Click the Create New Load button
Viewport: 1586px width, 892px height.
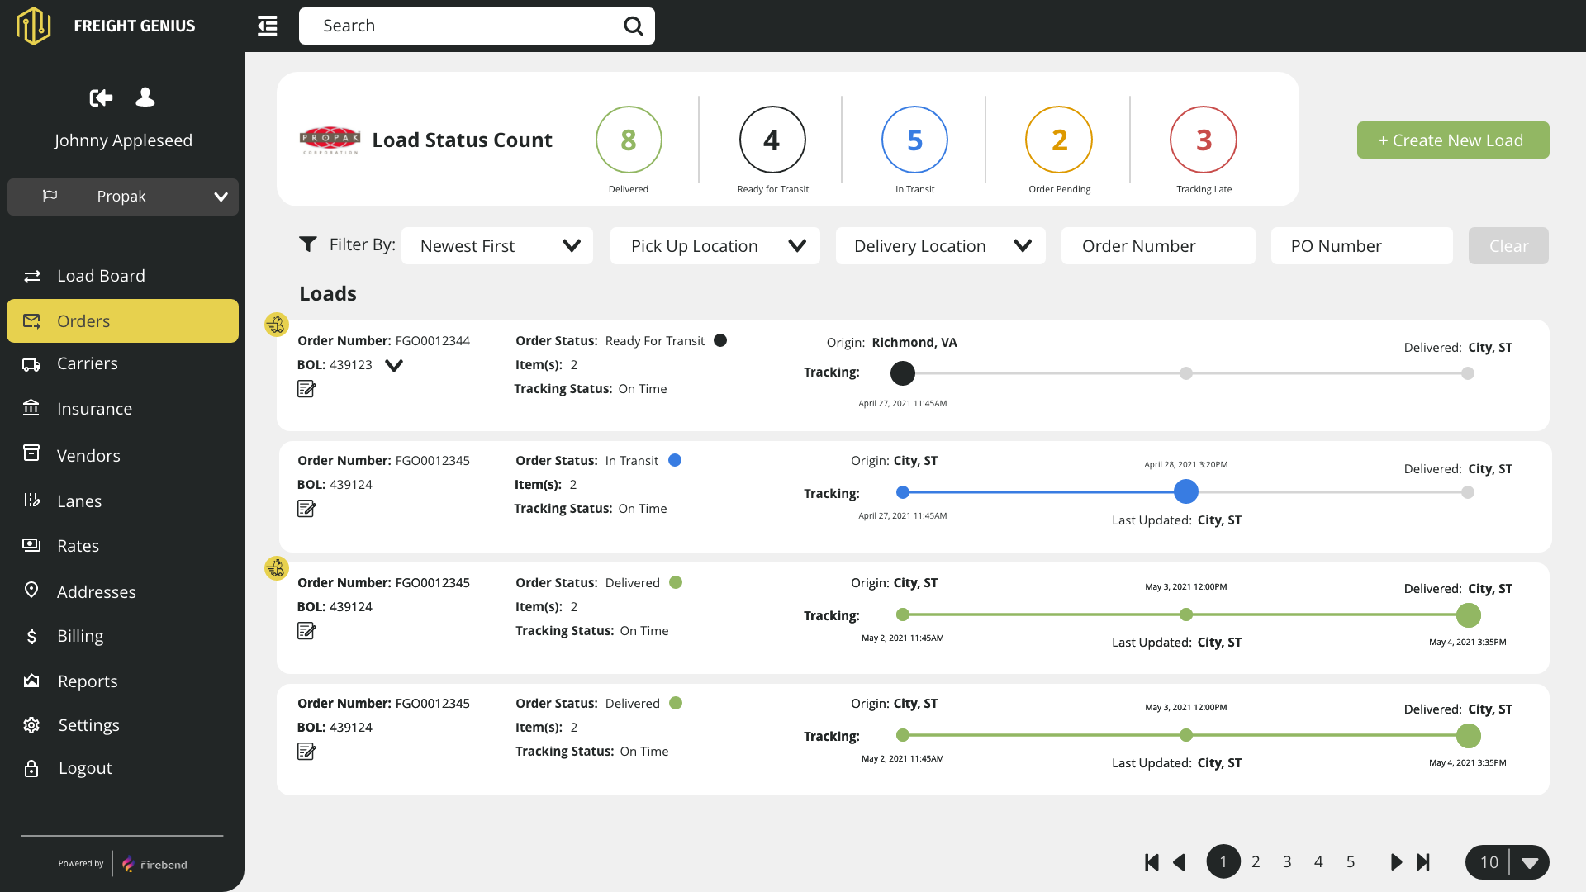pos(1452,140)
